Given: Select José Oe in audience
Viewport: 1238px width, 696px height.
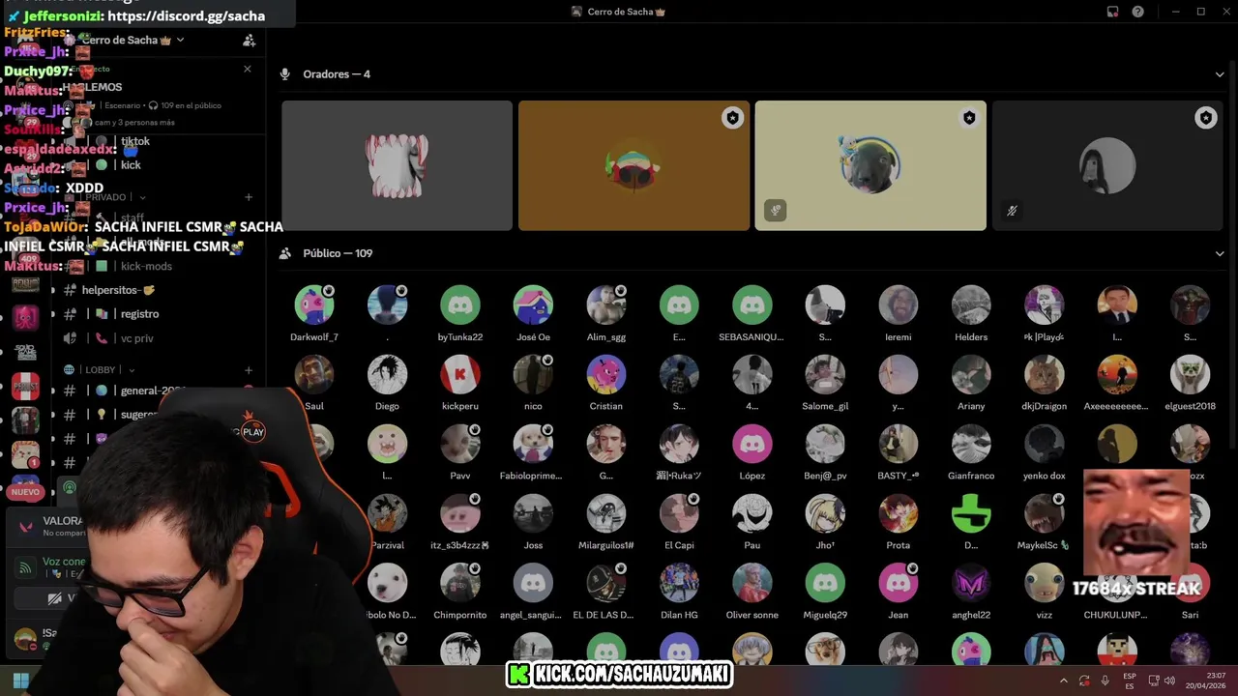Looking at the screenshot, I should [x=533, y=304].
